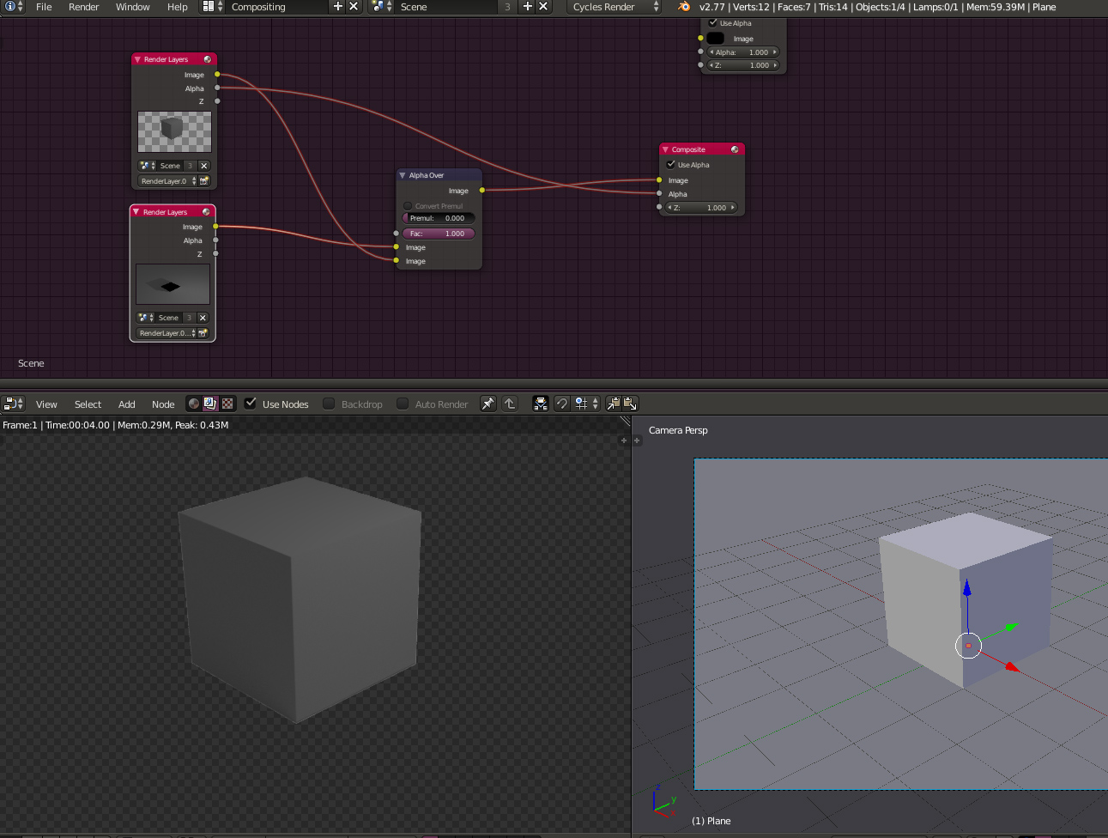Open the node editor View menu
The height and width of the screenshot is (838, 1108).
point(46,404)
